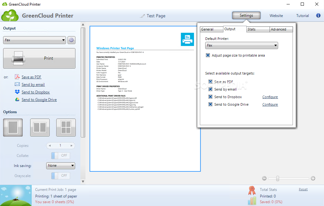
Task: Click the pencil icon next to Test Page
Action: pyautogui.click(x=142, y=16)
